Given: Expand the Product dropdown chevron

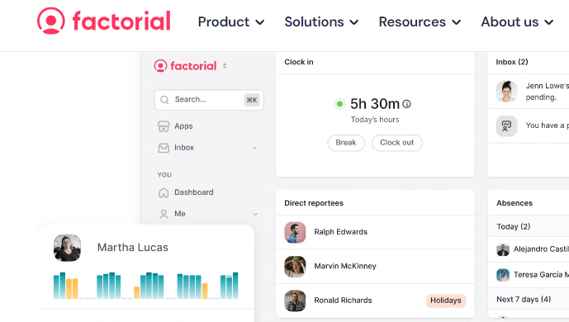Looking at the screenshot, I should pyautogui.click(x=260, y=22).
